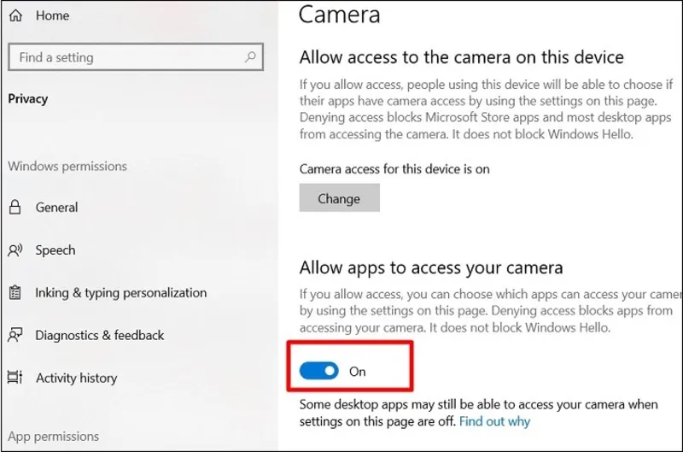The image size is (683, 452).
Task: Click the Speech person icon
Action: pyautogui.click(x=15, y=250)
